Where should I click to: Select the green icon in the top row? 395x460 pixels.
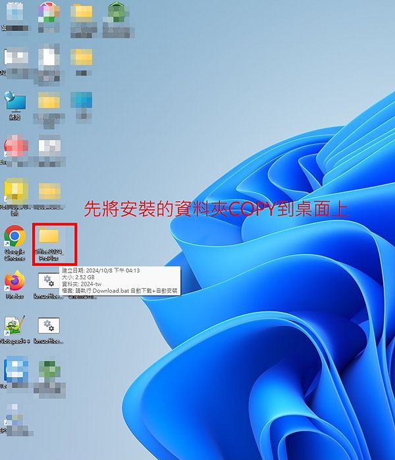[x=117, y=13]
